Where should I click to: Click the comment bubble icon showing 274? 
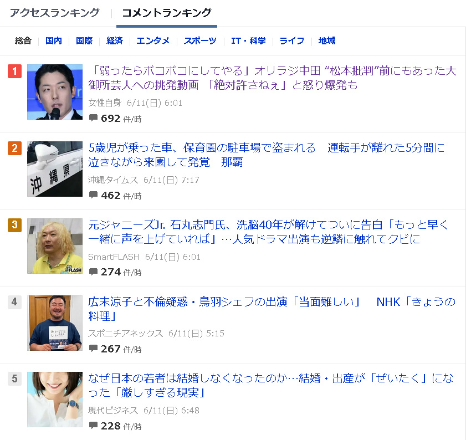click(x=93, y=272)
